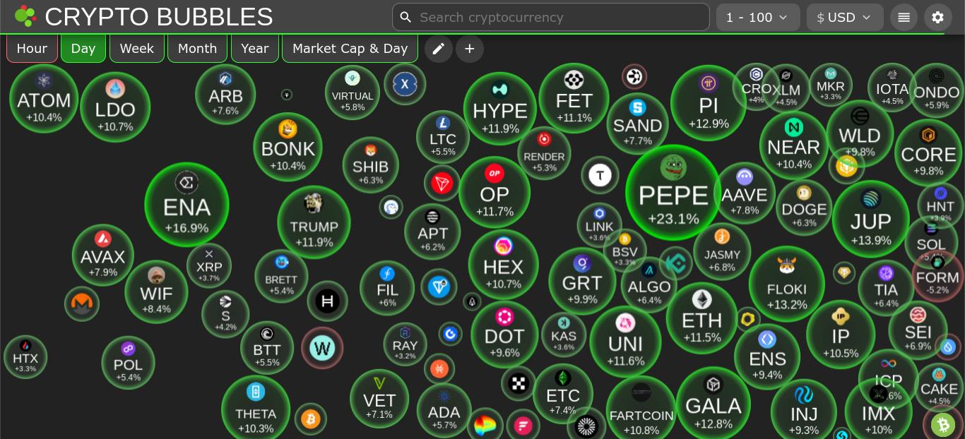Select the POL bubble
This screenshot has height=439, width=965.
pos(128,363)
